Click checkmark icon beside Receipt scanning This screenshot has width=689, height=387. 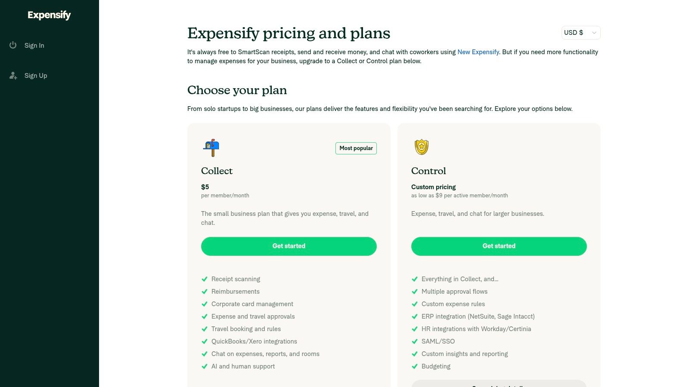coord(205,279)
